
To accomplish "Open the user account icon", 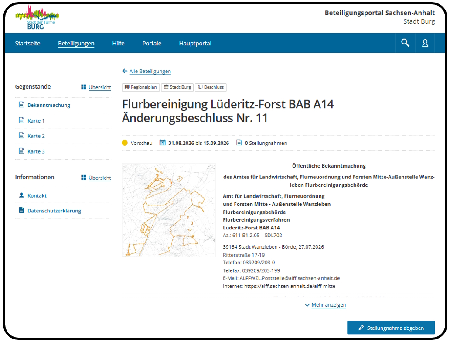I will (425, 43).
